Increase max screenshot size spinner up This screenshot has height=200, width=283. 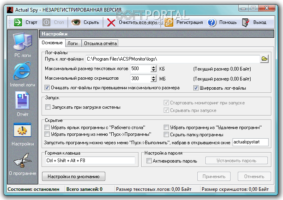[x=153, y=77]
